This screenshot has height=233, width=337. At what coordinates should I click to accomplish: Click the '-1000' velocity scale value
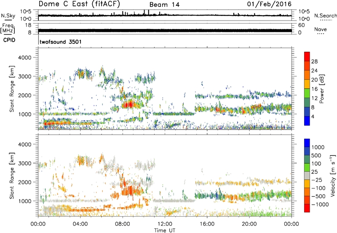click(x=320, y=204)
